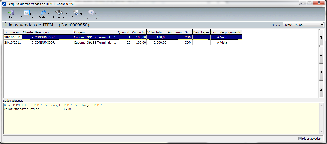Click the Quantid. column header
This screenshot has width=327, height=144.
click(x=124, y=32)
